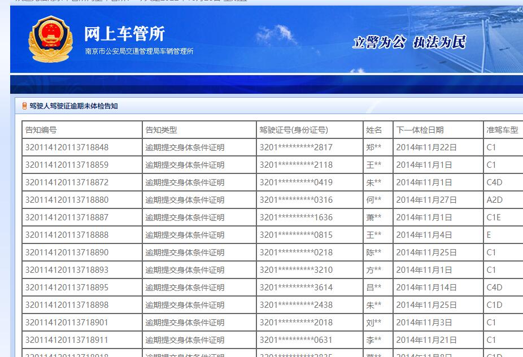
Task: Click the 准驾车型 column header
Action: click(x=502, y=130)
